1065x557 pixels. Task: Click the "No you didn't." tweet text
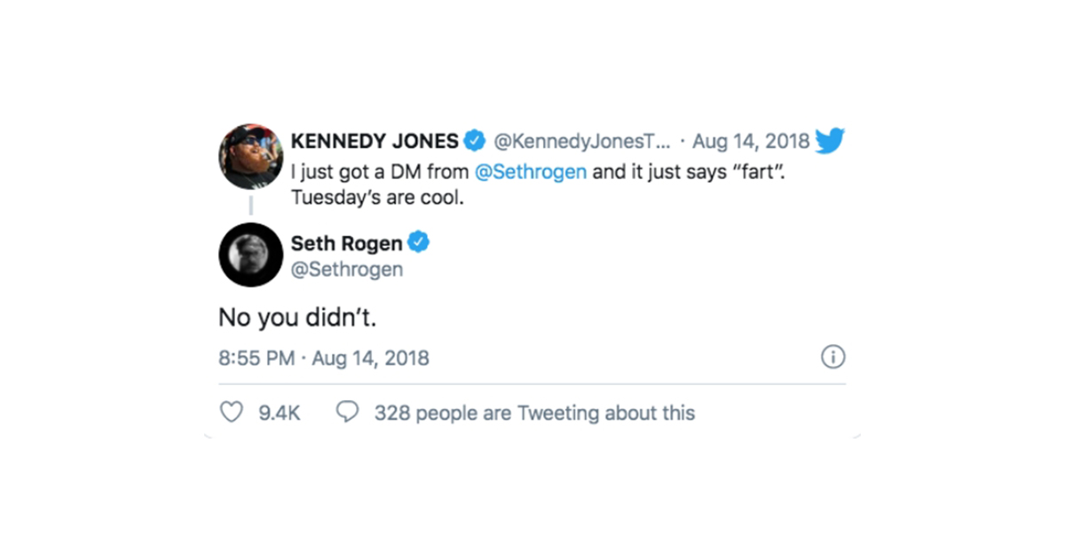click(x=297, y=318)
